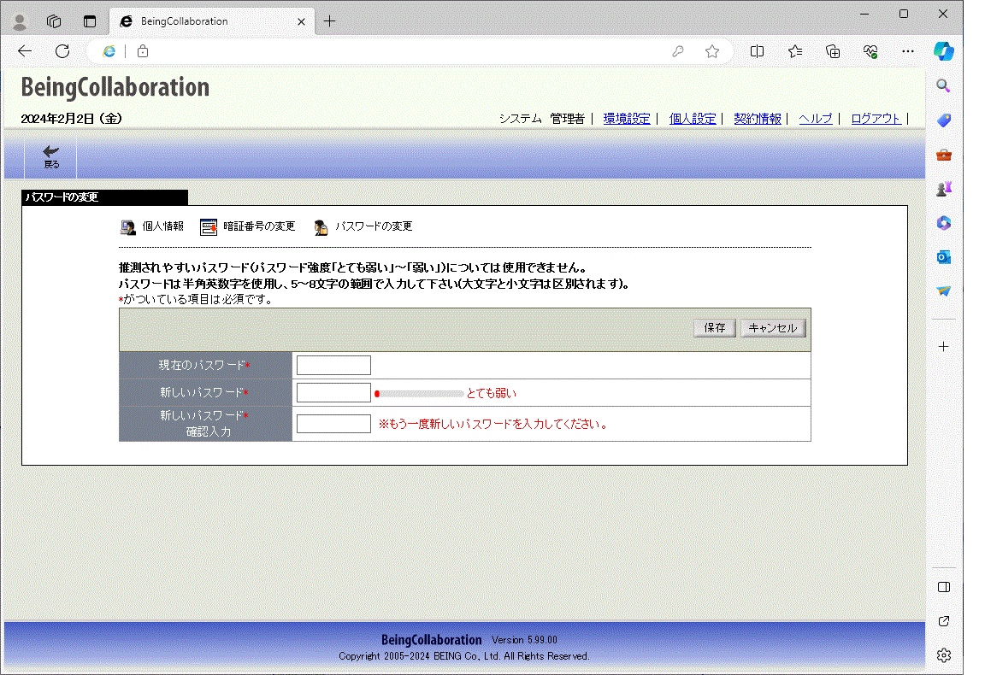Open Collections icon
Screen dimensions: 985x675
coord(832,51)
